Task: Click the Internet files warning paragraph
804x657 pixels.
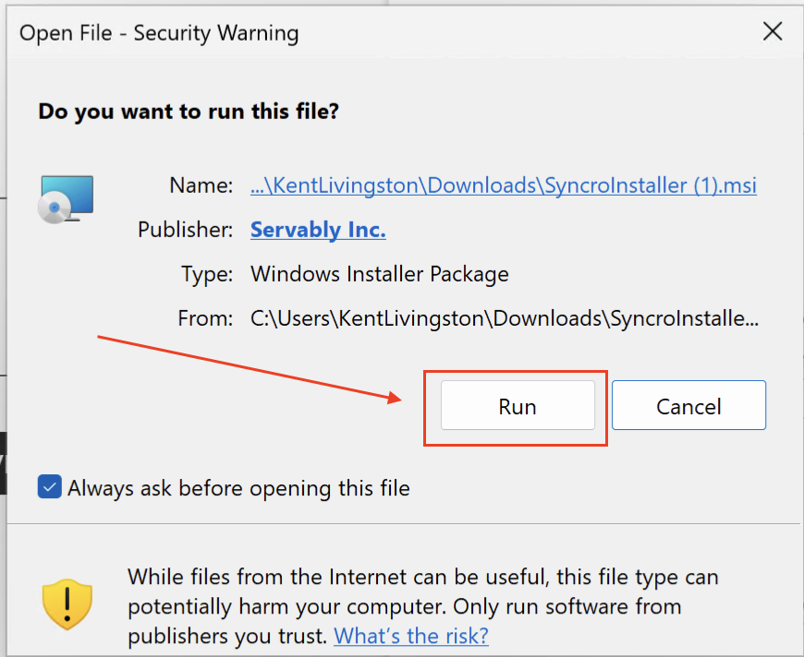Action: pos(423,606)
